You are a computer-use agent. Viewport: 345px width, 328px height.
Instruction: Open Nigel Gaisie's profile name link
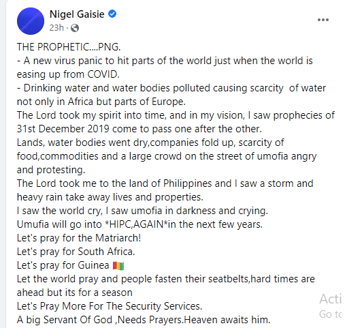[77, 14]
